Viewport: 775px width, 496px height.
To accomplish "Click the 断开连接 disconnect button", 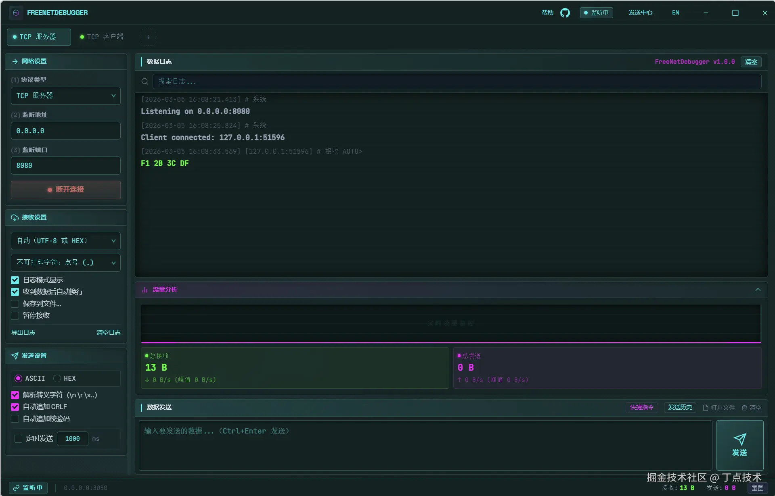I will [x=65, y=190].
